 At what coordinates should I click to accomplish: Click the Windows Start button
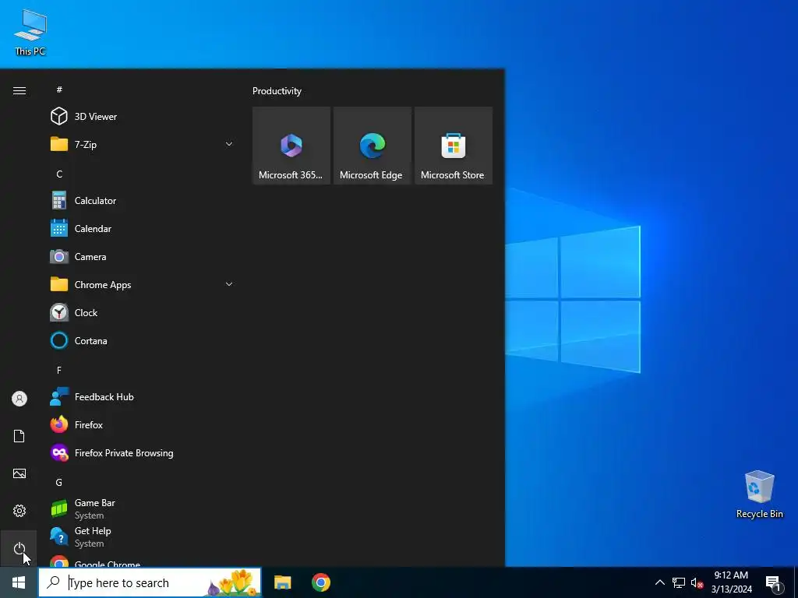[19, 582]
